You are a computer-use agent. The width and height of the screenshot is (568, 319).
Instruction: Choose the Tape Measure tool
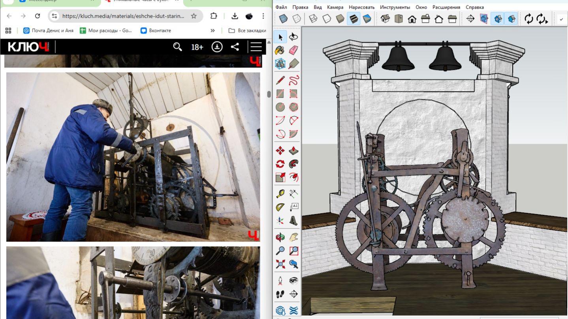pyautogui.click(x=280, y=194)
